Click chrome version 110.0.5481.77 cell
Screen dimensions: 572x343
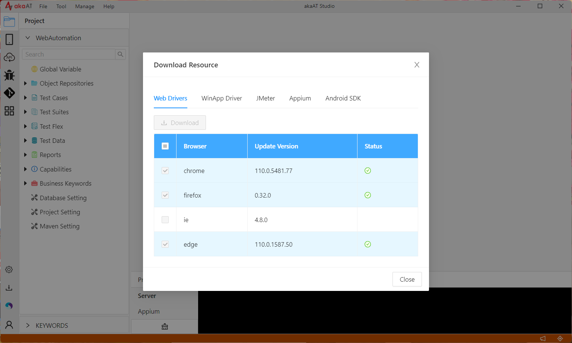coord(302,171)
